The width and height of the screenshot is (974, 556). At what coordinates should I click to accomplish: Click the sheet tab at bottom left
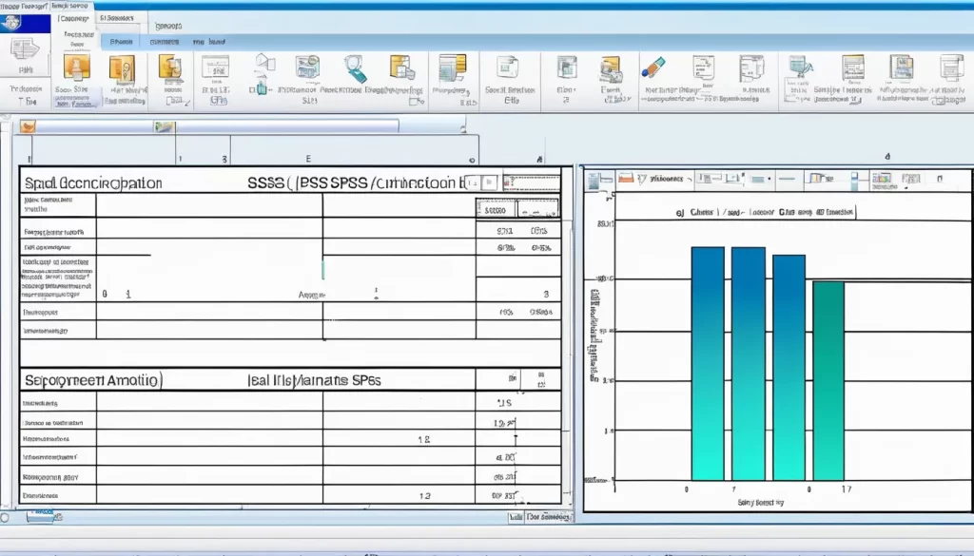click(x=41, y=515)
